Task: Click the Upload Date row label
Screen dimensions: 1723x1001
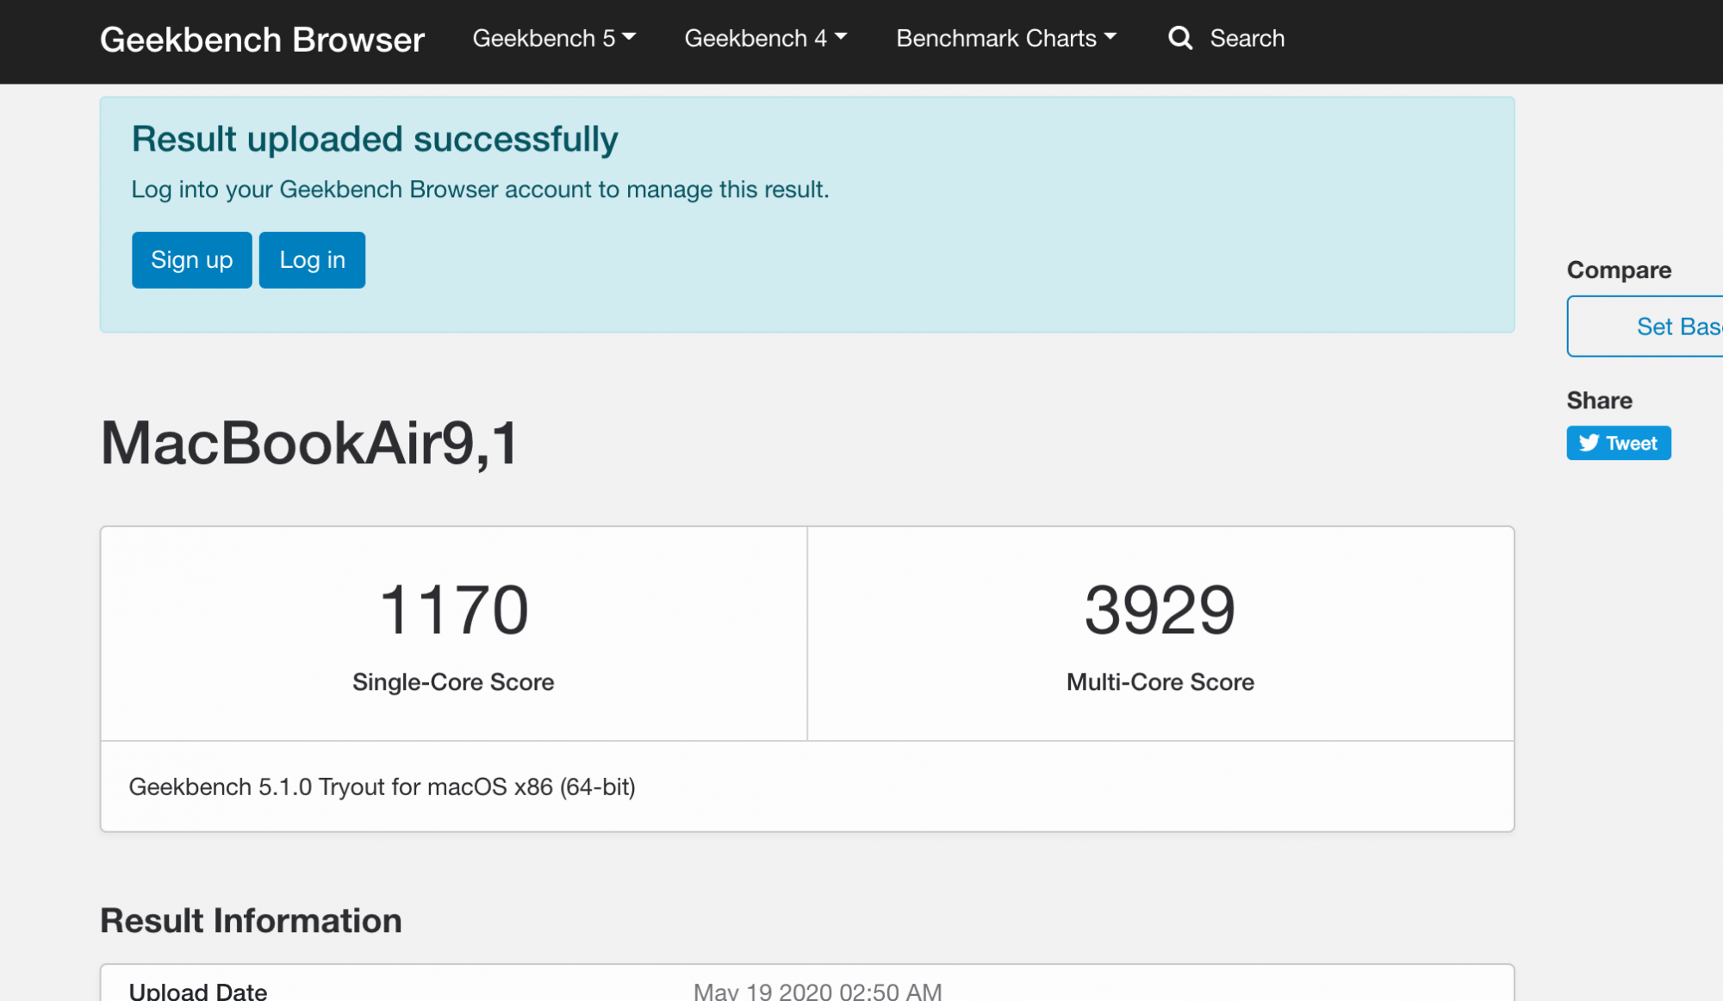Action: pyautogui.click(x=198, y=991)
